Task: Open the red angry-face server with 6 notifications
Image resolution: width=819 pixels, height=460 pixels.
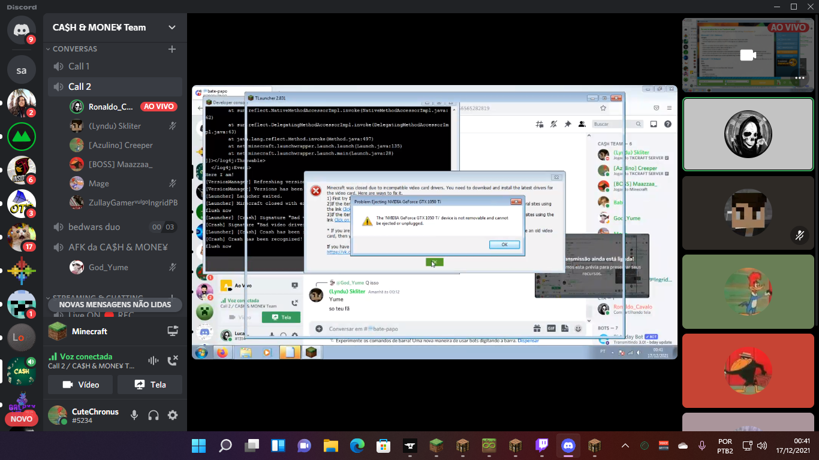Action: point(22,171)
